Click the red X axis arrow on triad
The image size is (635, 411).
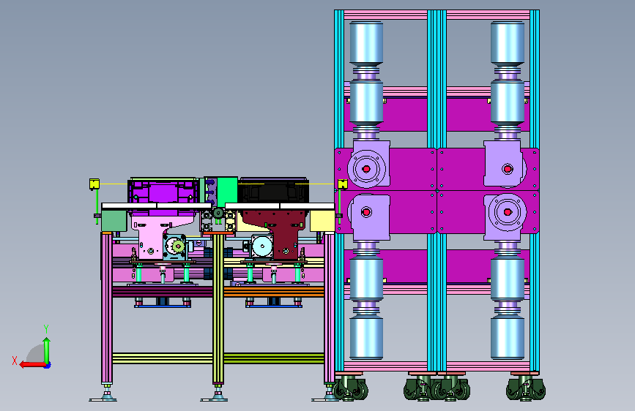(x=32, y=365)
